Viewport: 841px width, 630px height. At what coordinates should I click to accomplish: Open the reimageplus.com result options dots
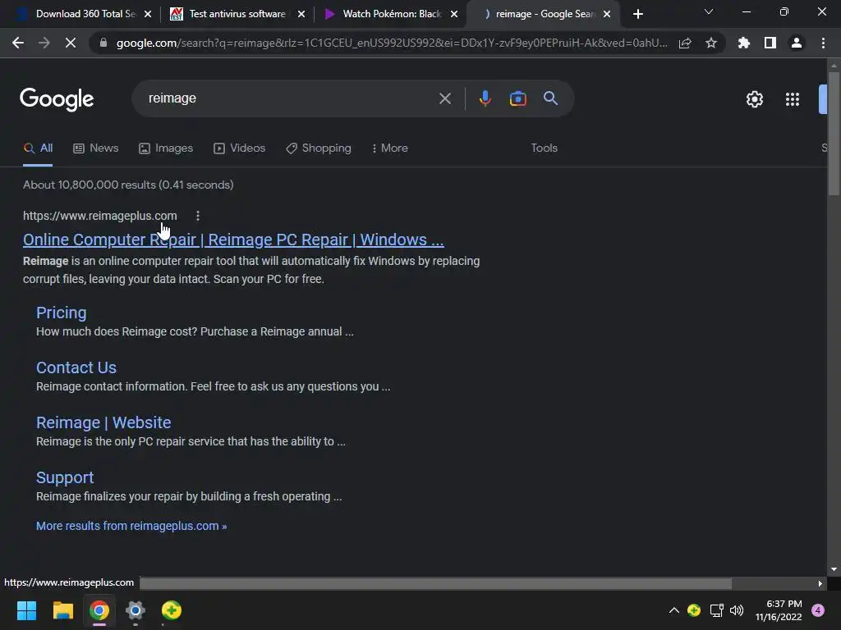198,216
